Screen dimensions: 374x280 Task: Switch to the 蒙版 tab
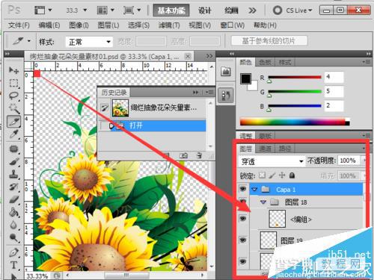(x=265, y=136)
